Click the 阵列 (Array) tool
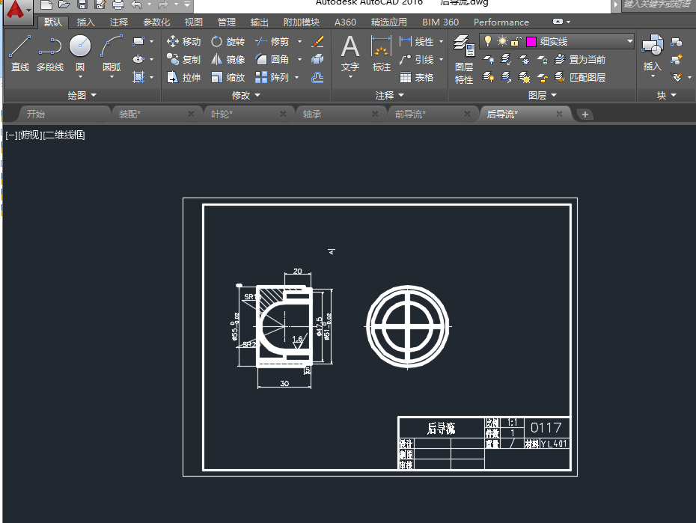 pos(272,77)
